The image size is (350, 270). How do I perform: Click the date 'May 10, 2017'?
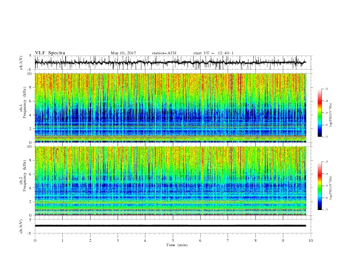tap(123, 53)
